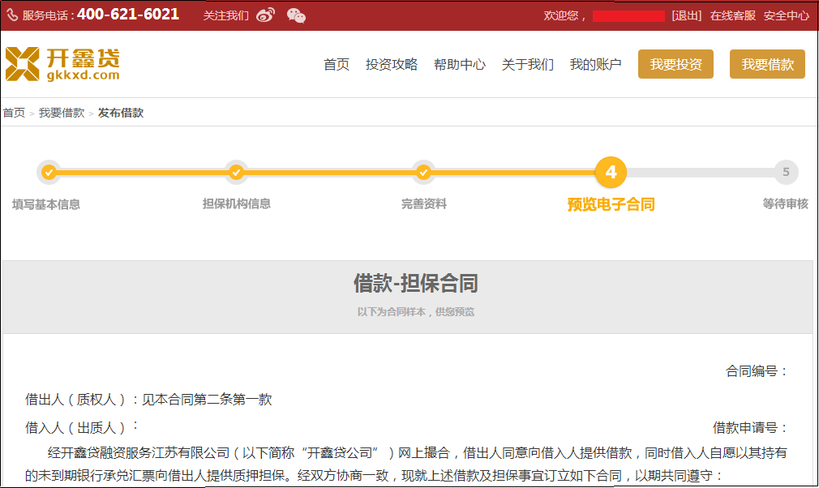This screenshot has width=819, height=488.
Task: Visit 安全中心 link
Action: (787, 15)
